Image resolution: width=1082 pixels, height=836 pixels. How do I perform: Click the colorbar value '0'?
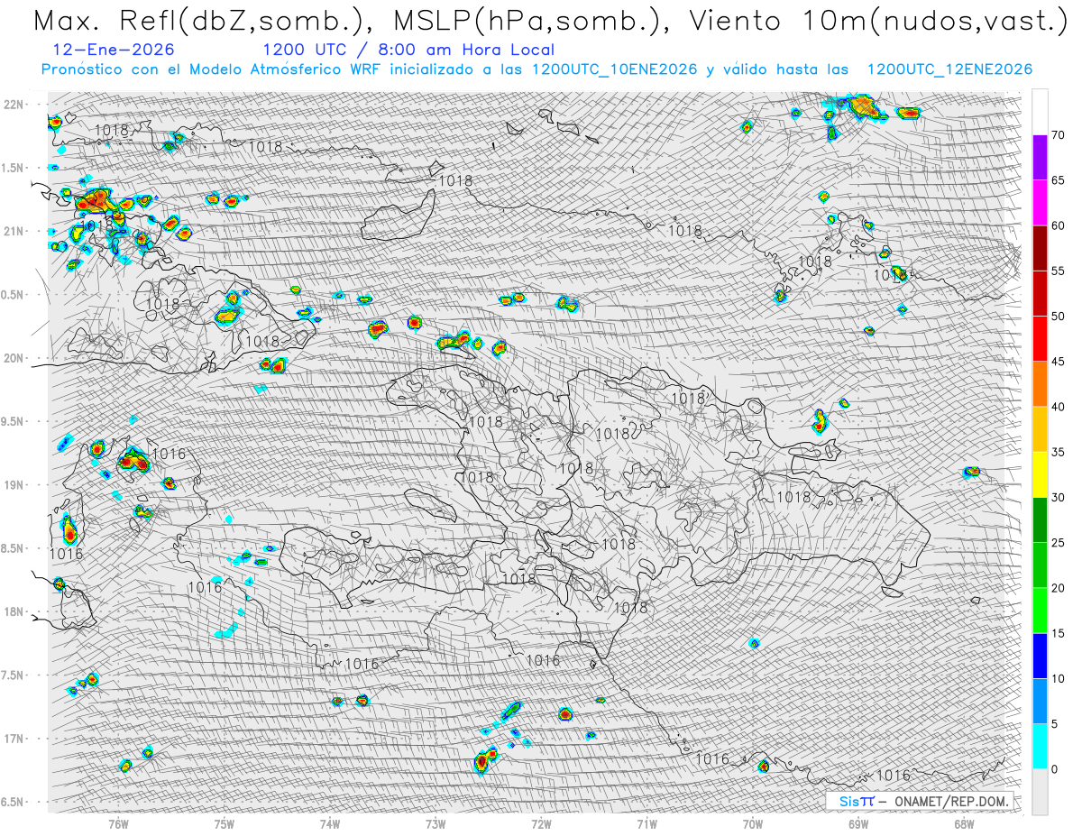click(x=1054, y=769)
